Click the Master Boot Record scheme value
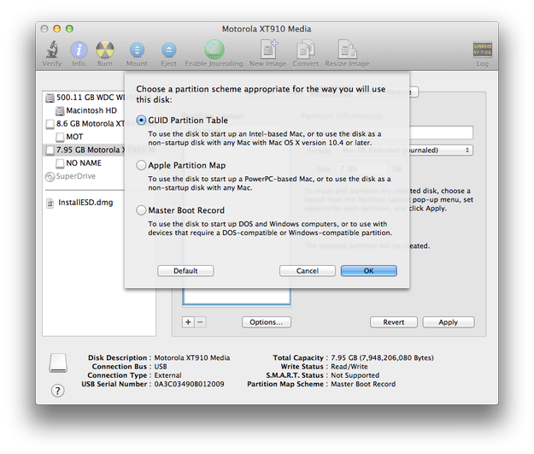Viewport: 534px width, 454px height. (x=363, y=384)
